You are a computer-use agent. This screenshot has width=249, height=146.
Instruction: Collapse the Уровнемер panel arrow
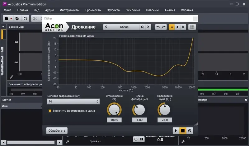point(3,27)
